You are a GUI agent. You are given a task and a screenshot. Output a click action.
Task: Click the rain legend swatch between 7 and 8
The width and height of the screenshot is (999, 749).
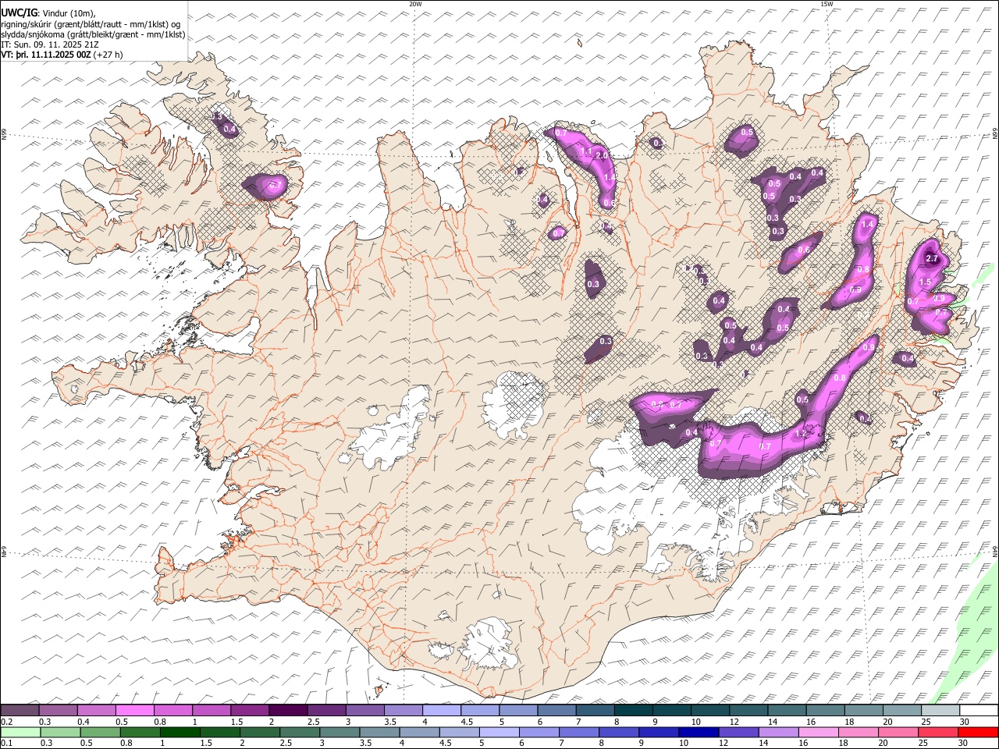[580, 733]
